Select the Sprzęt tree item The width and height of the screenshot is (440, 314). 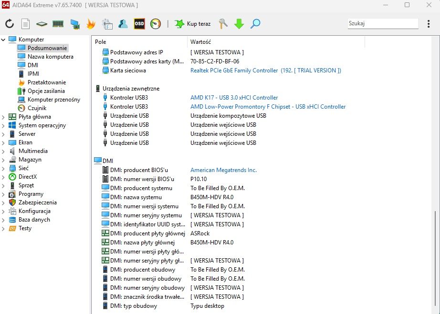(x=26, y=185)
